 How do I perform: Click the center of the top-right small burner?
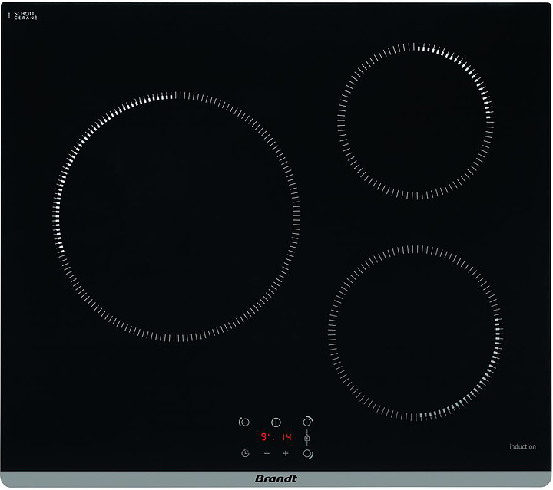coord(416,121)
